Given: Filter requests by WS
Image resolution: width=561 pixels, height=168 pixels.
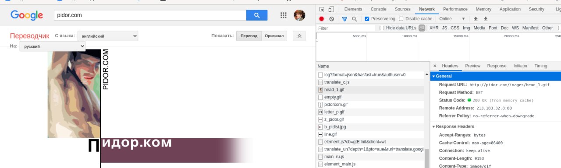Looking at the screenshot, I should point(515,28).
